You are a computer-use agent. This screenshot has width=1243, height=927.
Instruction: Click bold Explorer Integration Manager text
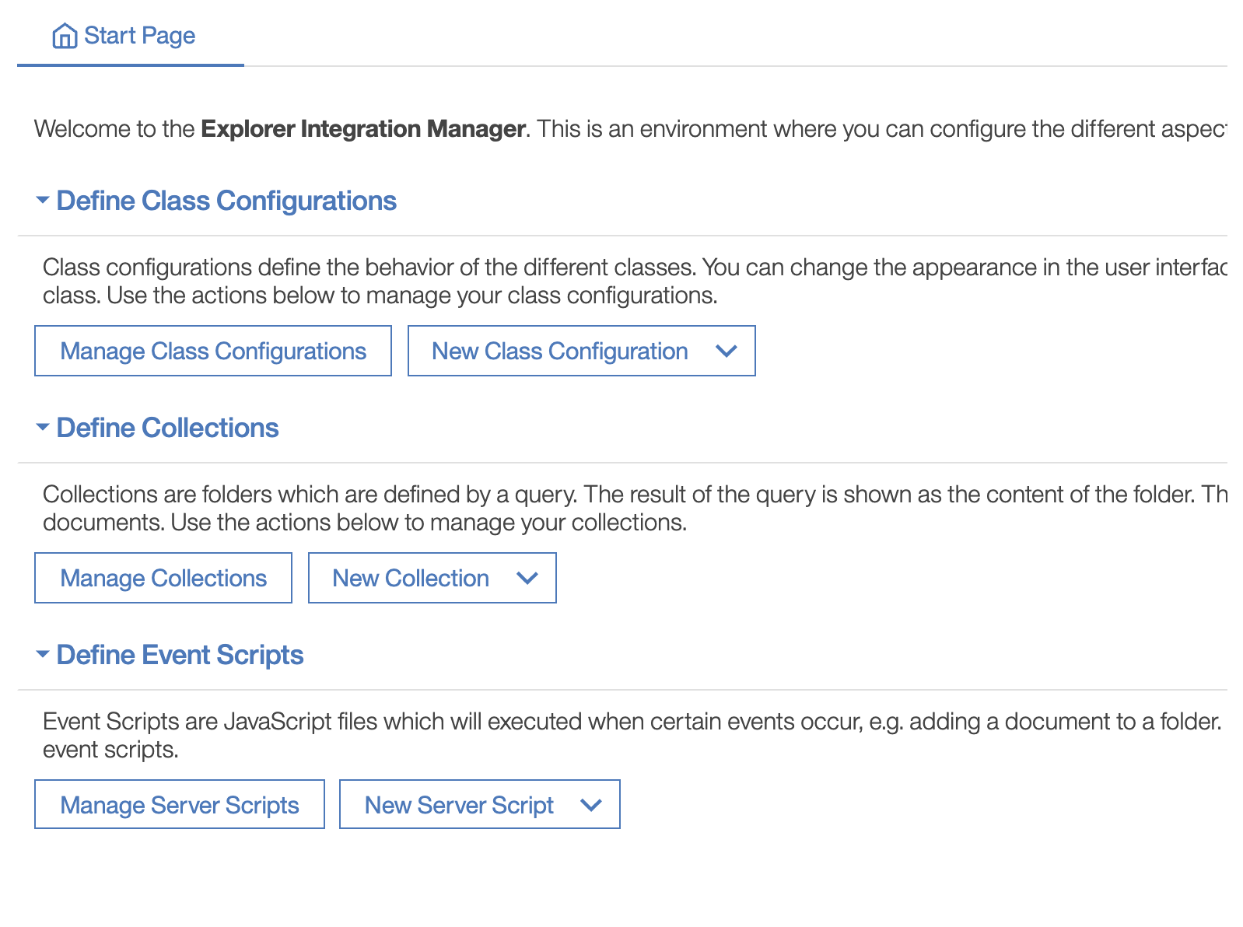click(363, 129)
